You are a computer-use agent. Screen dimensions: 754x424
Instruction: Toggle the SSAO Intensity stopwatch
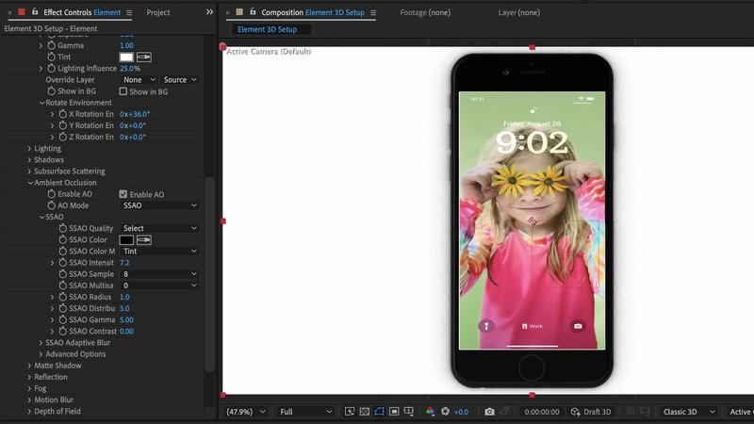coord(63,263)
